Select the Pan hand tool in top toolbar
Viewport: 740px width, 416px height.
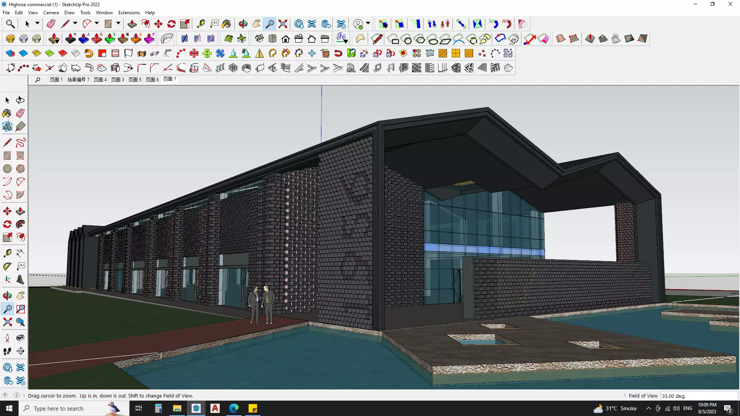point(256,24)
